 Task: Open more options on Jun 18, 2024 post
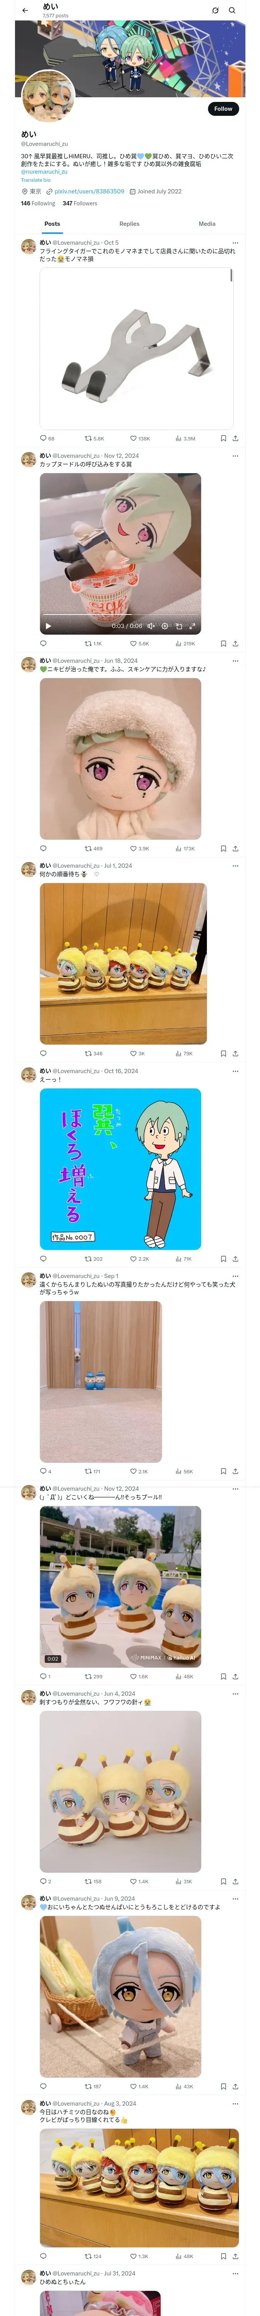[x=235, y=661]
